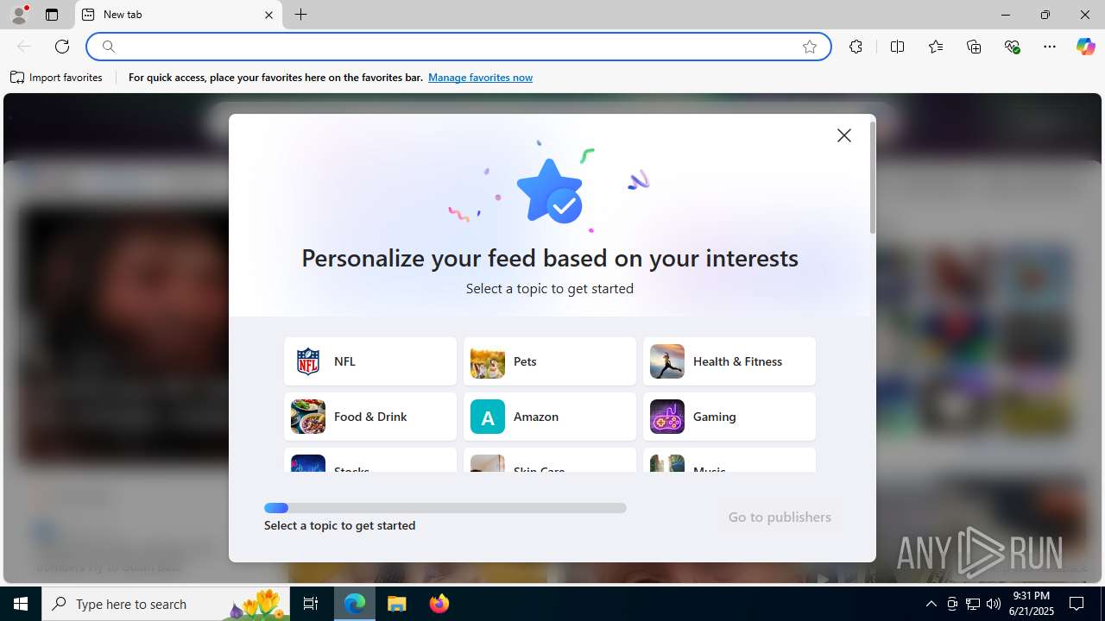Select the Pets topic

pyautogui.click(x=550, y=361)
